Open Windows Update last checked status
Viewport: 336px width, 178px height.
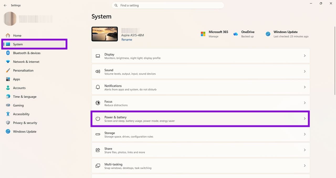click(291, 37)
